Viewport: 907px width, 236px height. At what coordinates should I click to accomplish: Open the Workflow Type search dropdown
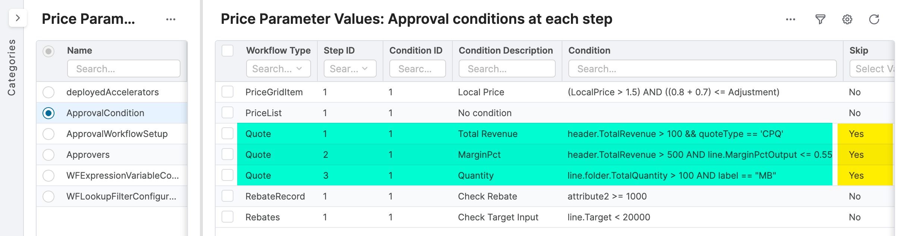[278, 68]
